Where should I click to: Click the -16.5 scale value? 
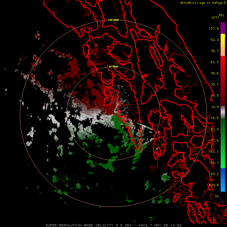[214, 118]
